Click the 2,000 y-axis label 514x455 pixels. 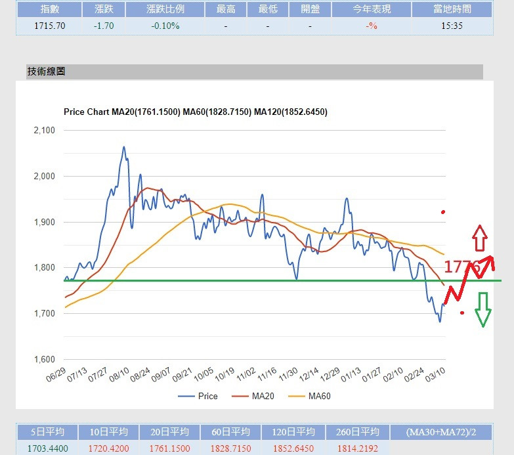[x=44, y=176]
